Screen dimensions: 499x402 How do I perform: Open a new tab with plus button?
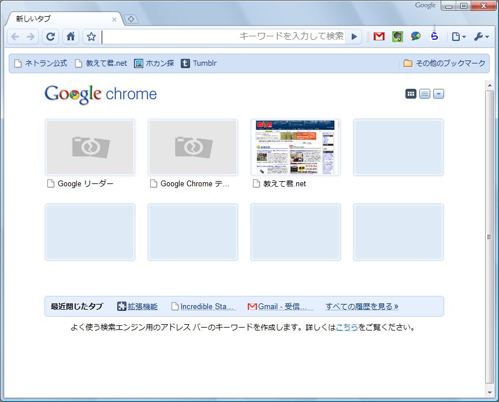(x=131, y=19)
